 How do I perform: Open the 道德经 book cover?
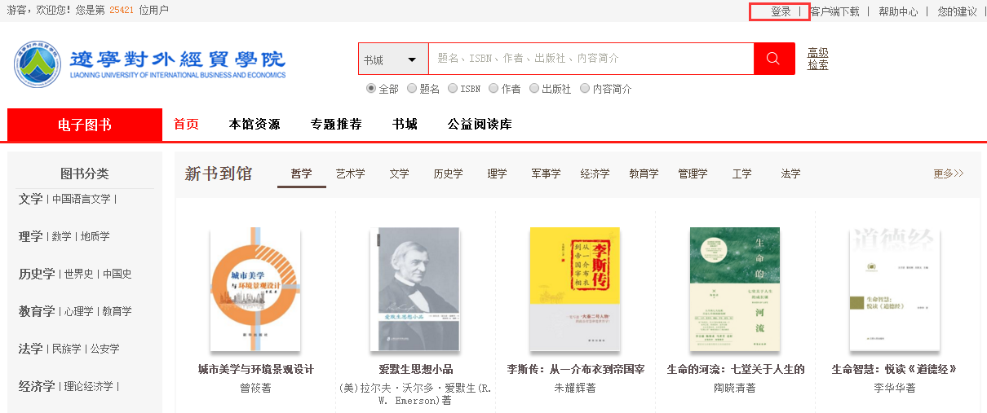pos(894,289)
